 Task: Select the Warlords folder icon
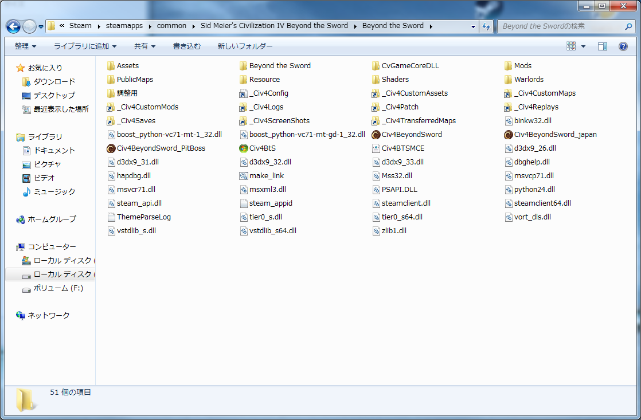click(508, 80)
